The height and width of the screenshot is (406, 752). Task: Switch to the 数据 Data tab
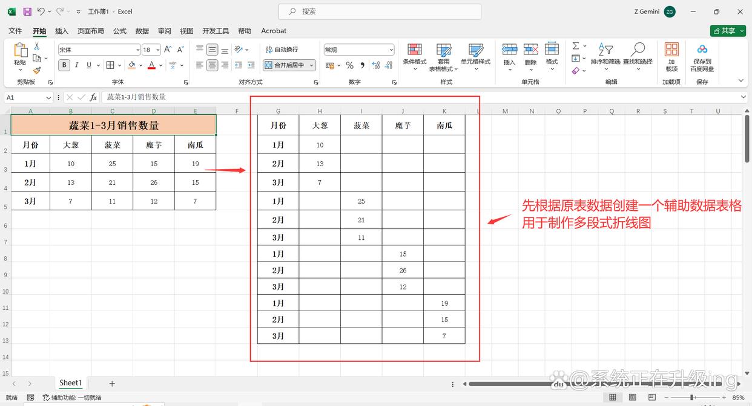(x=142, y=31)
